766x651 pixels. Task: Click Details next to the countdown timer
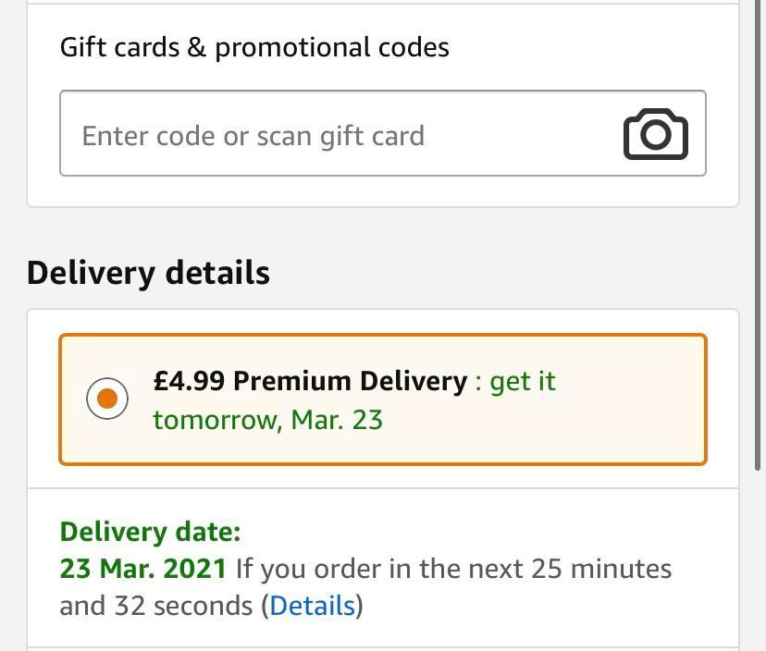[x=311, y=606]
